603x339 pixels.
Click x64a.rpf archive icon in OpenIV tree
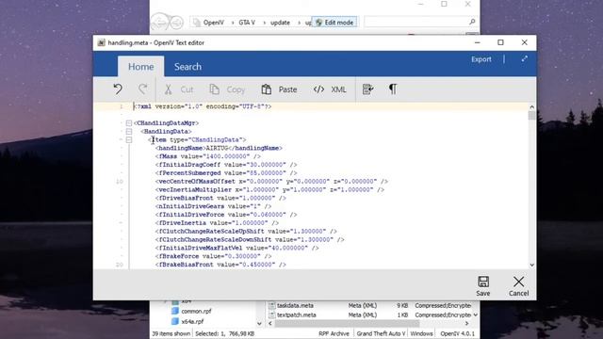coord(175,321)
